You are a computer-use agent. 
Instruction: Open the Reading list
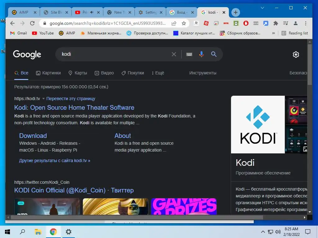point(295,33)
